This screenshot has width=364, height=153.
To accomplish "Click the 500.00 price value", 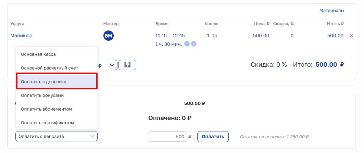I will pos(261,36).
